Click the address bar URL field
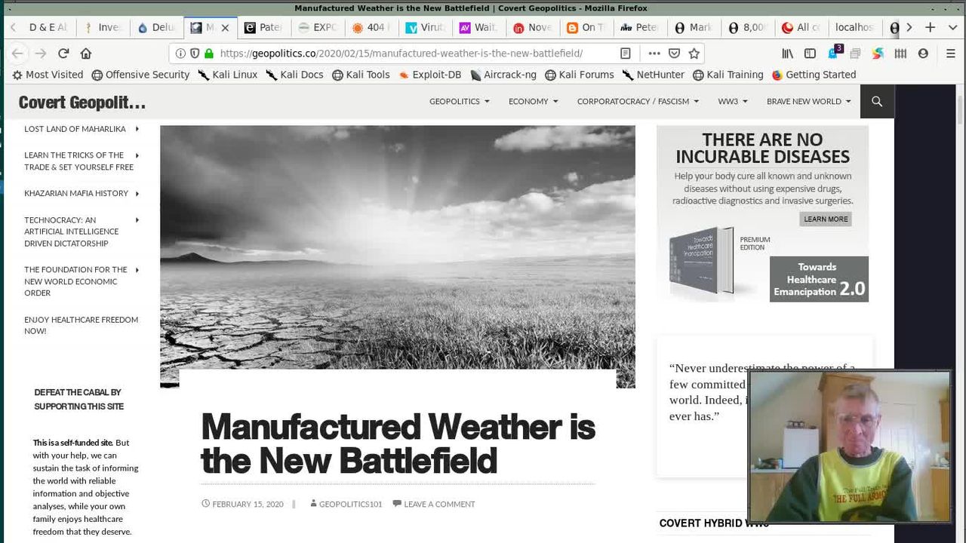This screenshot has width=966, height=543. point(400,54)
